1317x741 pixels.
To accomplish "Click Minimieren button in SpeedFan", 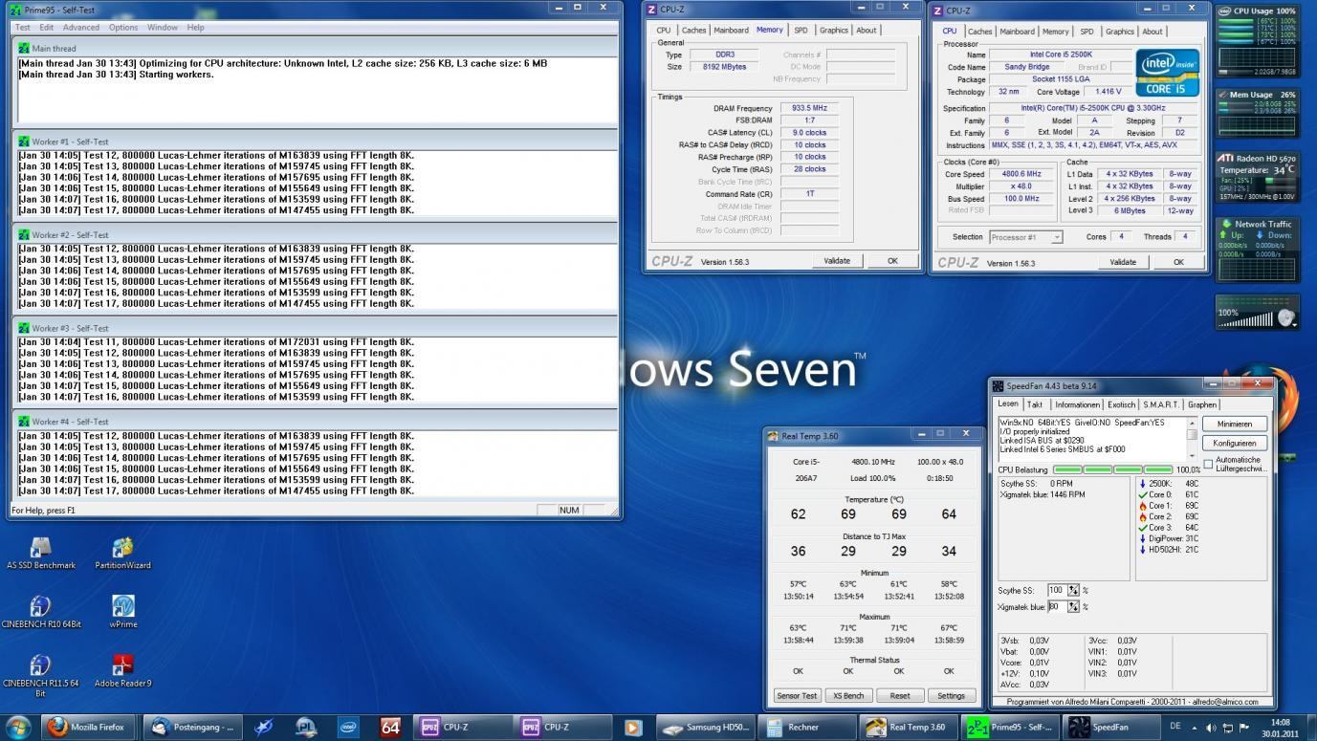I will pyautogui.click(x=1235, y=424).
